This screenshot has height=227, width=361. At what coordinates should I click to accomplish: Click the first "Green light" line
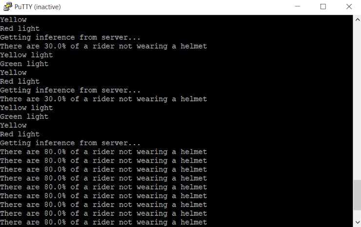(24, 64)
